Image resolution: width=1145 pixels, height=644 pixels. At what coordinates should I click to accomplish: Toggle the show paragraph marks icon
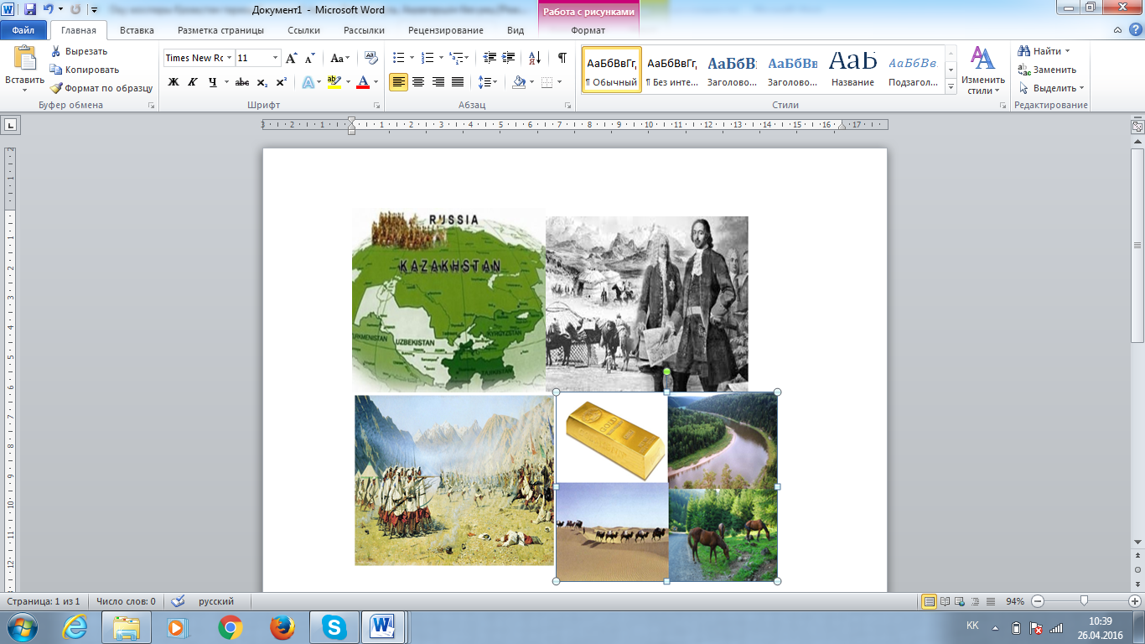[562, 58]
